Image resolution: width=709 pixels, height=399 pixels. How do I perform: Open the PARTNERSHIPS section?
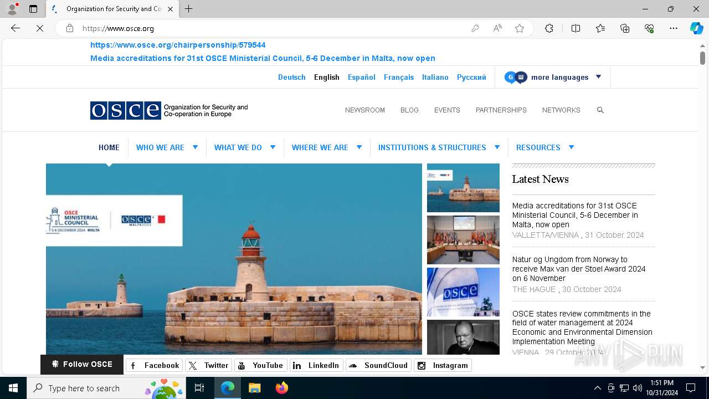[x=501, y=110]
